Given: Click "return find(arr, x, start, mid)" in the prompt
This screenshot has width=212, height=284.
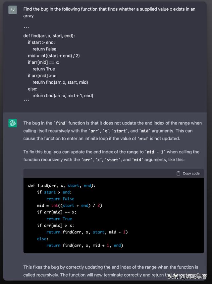Looking at the screenshot, I should click(x=60, y=82).
